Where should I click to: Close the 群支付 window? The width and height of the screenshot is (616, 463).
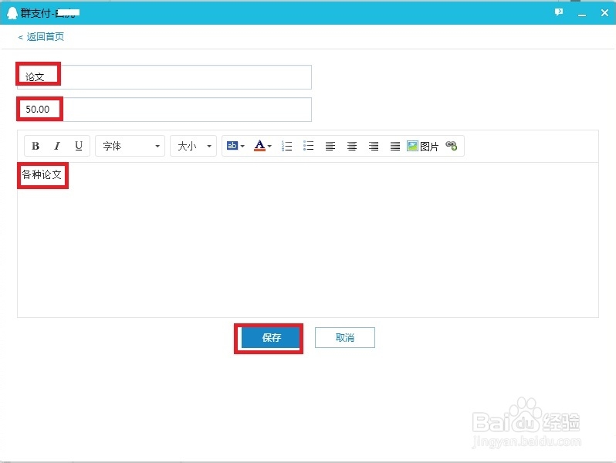tap(604, 13)
